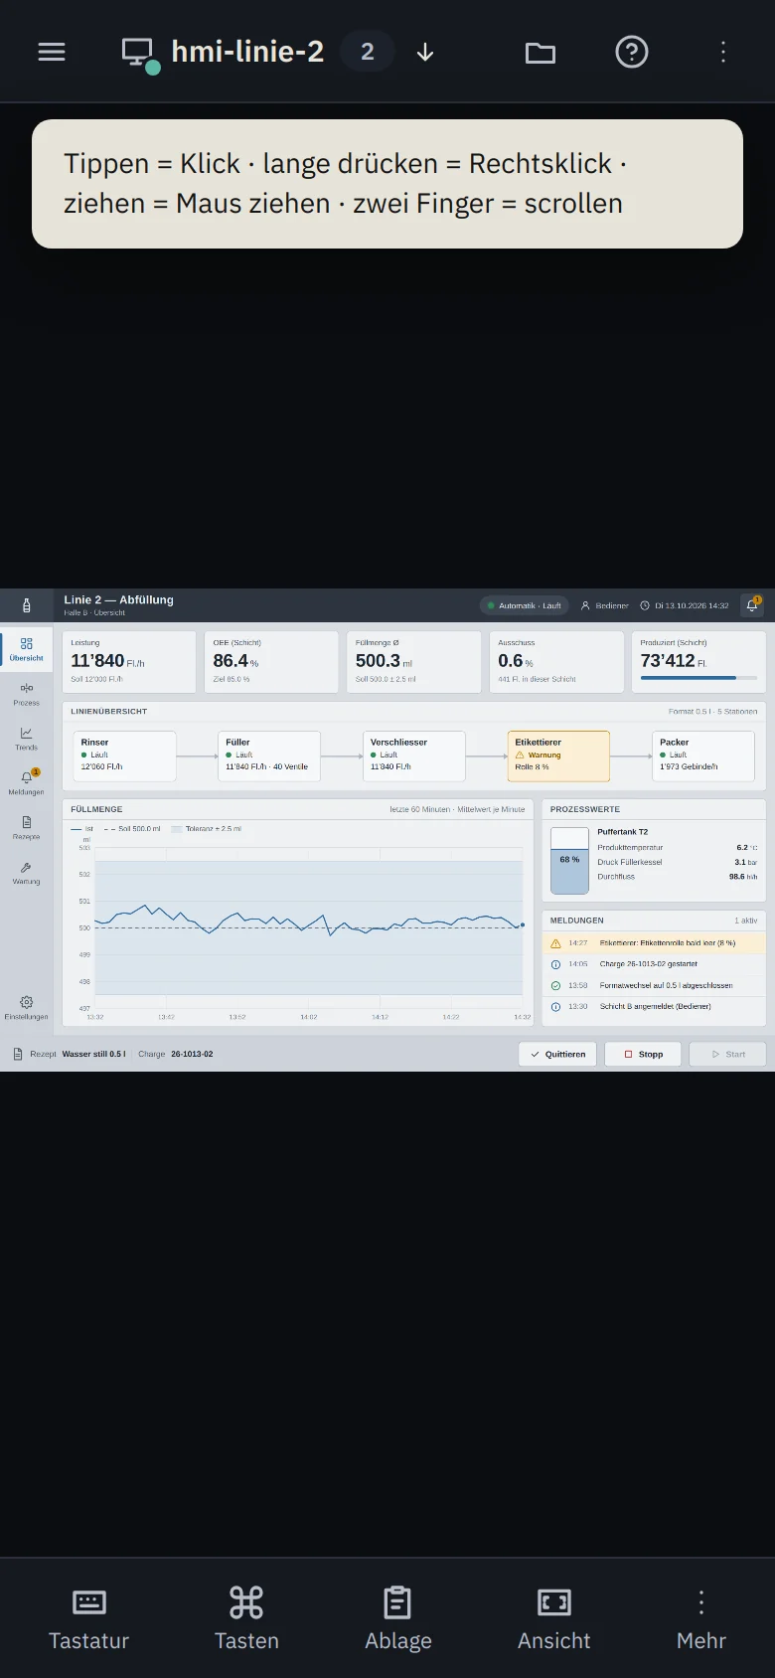
Task: Click the Bediener user label
Action: 605,605
